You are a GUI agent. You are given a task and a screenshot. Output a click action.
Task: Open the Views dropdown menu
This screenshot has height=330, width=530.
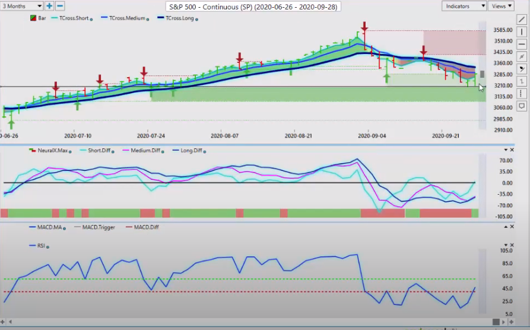502,6
